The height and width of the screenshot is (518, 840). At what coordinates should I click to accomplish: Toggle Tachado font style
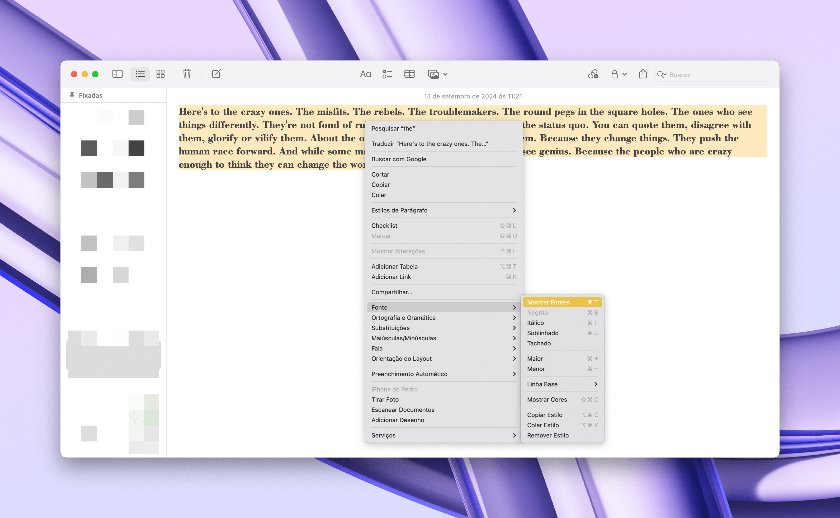click(x=562, y=343)
